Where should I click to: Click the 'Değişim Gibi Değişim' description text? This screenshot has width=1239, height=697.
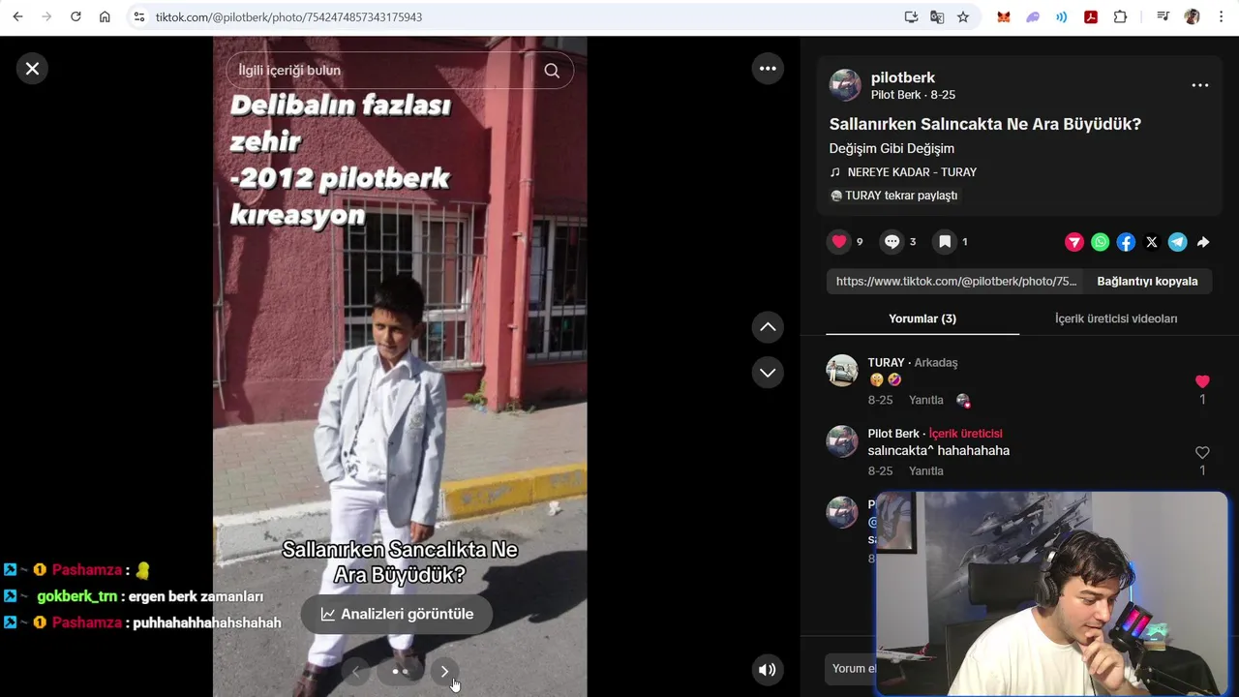[x=891, y=148]
